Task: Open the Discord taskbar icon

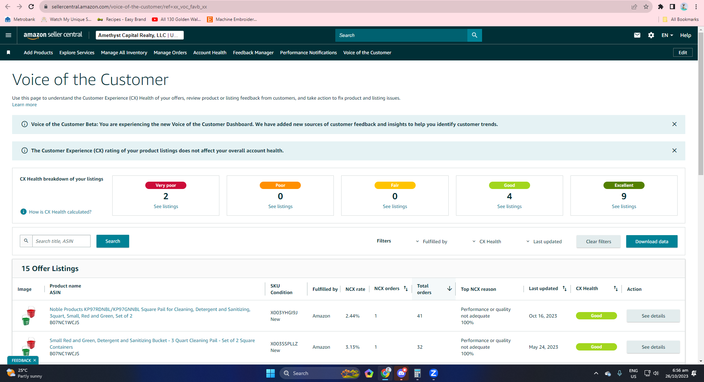Action: click(401, 373)
